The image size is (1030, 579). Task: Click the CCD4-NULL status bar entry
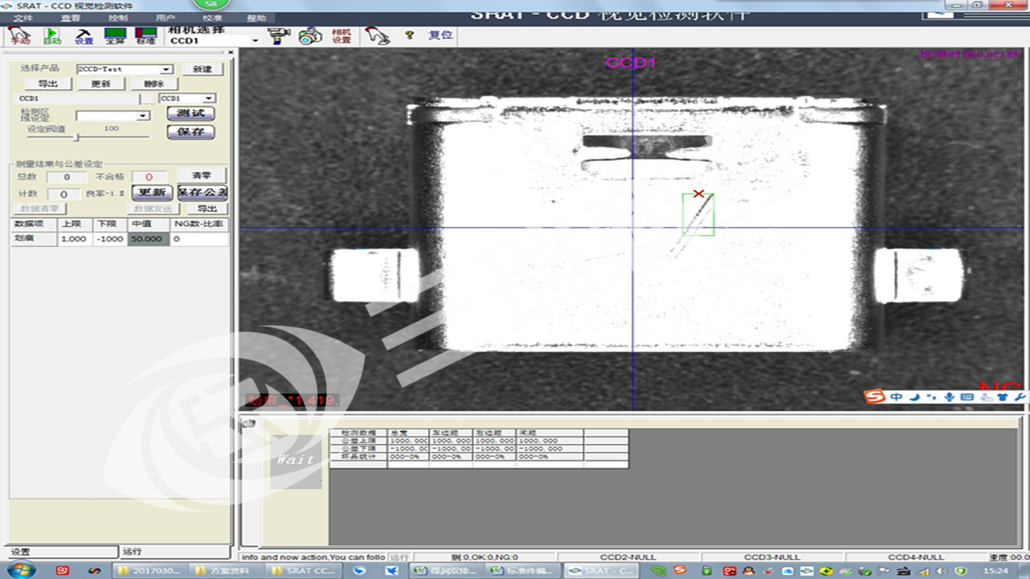tap(916, 557)
